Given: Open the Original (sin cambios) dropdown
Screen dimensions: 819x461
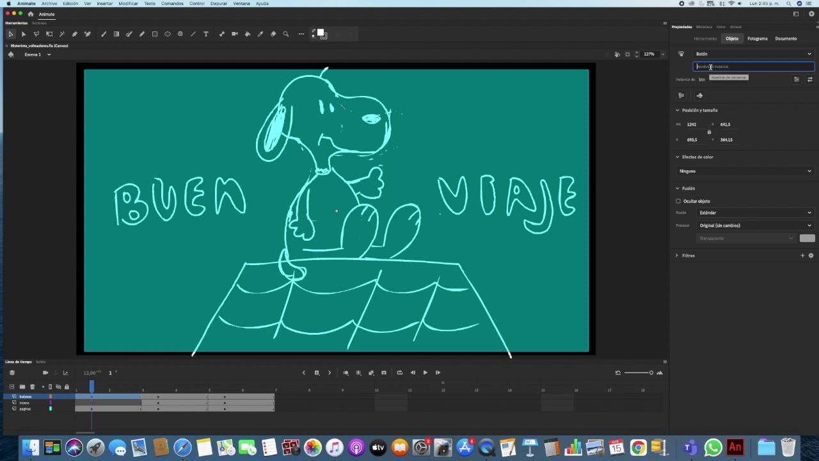Looking at the screenshot, I should click(755, 225).
